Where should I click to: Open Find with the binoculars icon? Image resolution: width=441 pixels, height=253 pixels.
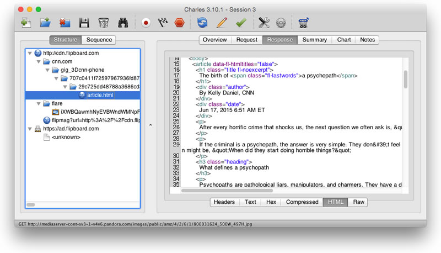pos(123,23)
